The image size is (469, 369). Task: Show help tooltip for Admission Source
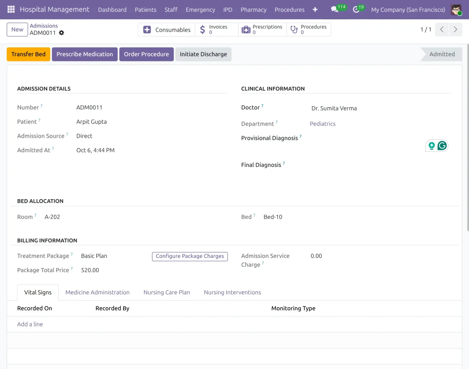pos(67,134)
